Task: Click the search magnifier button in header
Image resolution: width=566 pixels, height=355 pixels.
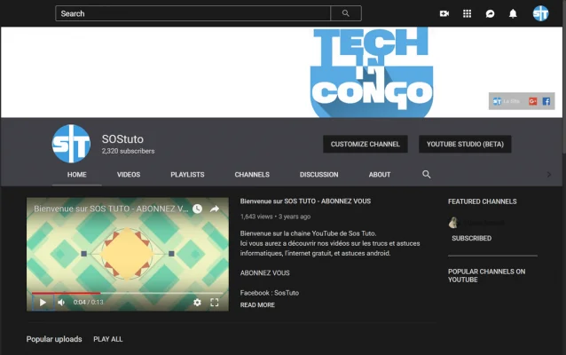Action: (x=346, y=13)
